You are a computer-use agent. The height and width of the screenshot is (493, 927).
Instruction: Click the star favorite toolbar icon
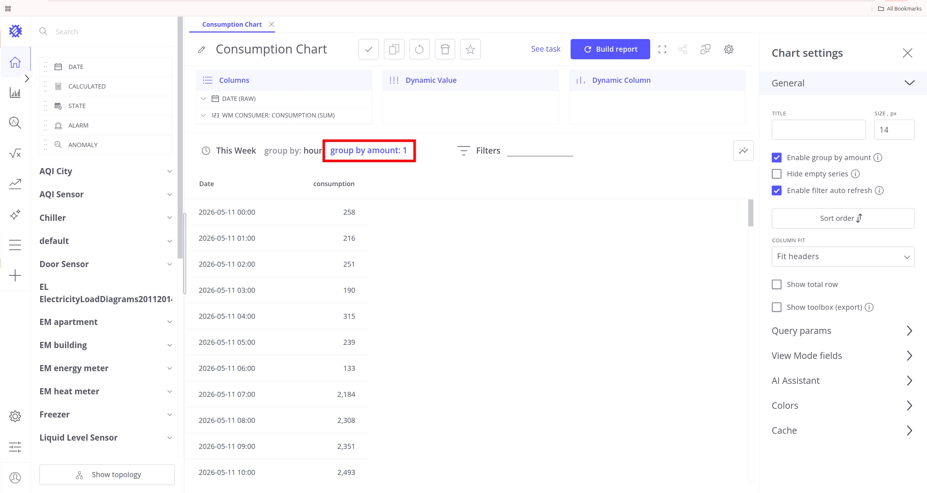tap(470, 49)
